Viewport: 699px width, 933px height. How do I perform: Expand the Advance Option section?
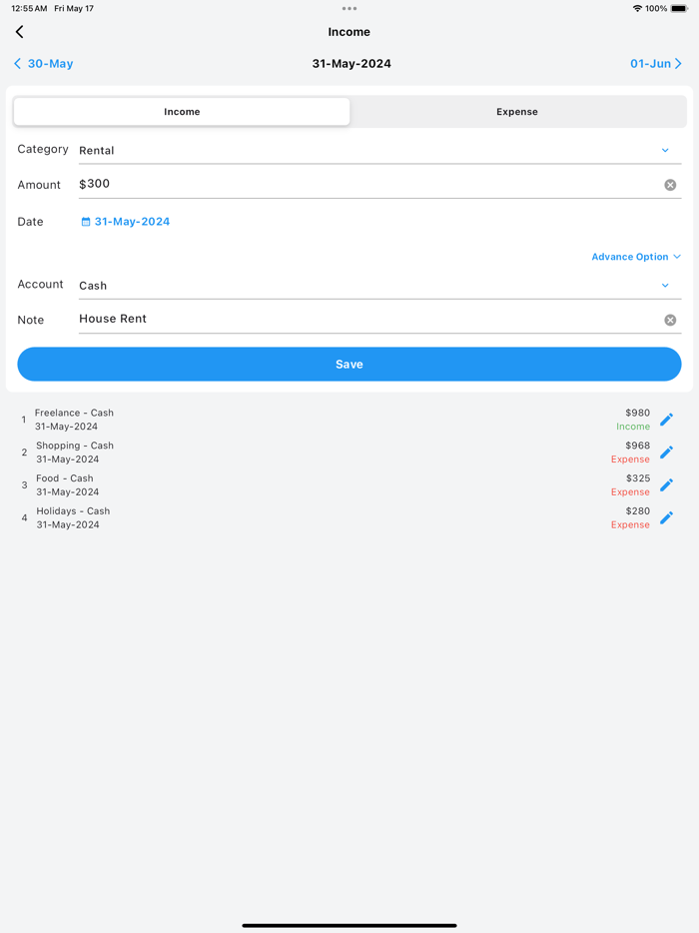636,257
